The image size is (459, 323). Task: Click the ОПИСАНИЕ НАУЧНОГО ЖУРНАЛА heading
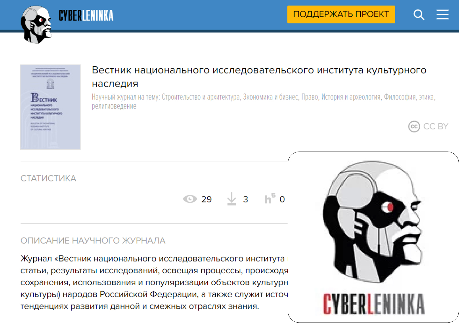point(93,241)
